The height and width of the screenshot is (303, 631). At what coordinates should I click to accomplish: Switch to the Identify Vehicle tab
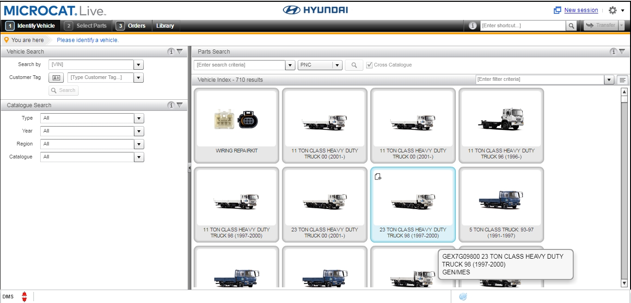tap(31, 26)
